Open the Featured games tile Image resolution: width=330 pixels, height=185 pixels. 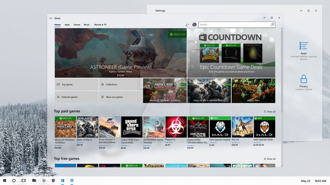tap(76, 97)
